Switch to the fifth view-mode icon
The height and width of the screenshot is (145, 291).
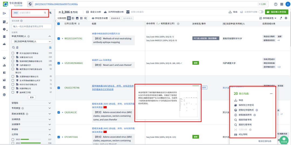click(x=85, y=18)
